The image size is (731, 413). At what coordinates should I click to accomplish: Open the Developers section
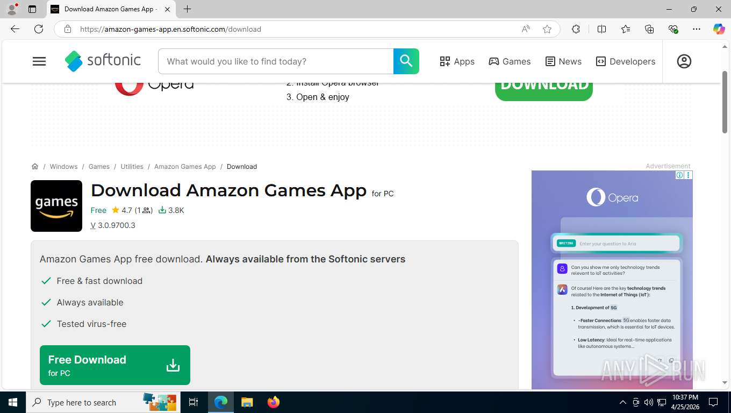(x=626, y=61)
